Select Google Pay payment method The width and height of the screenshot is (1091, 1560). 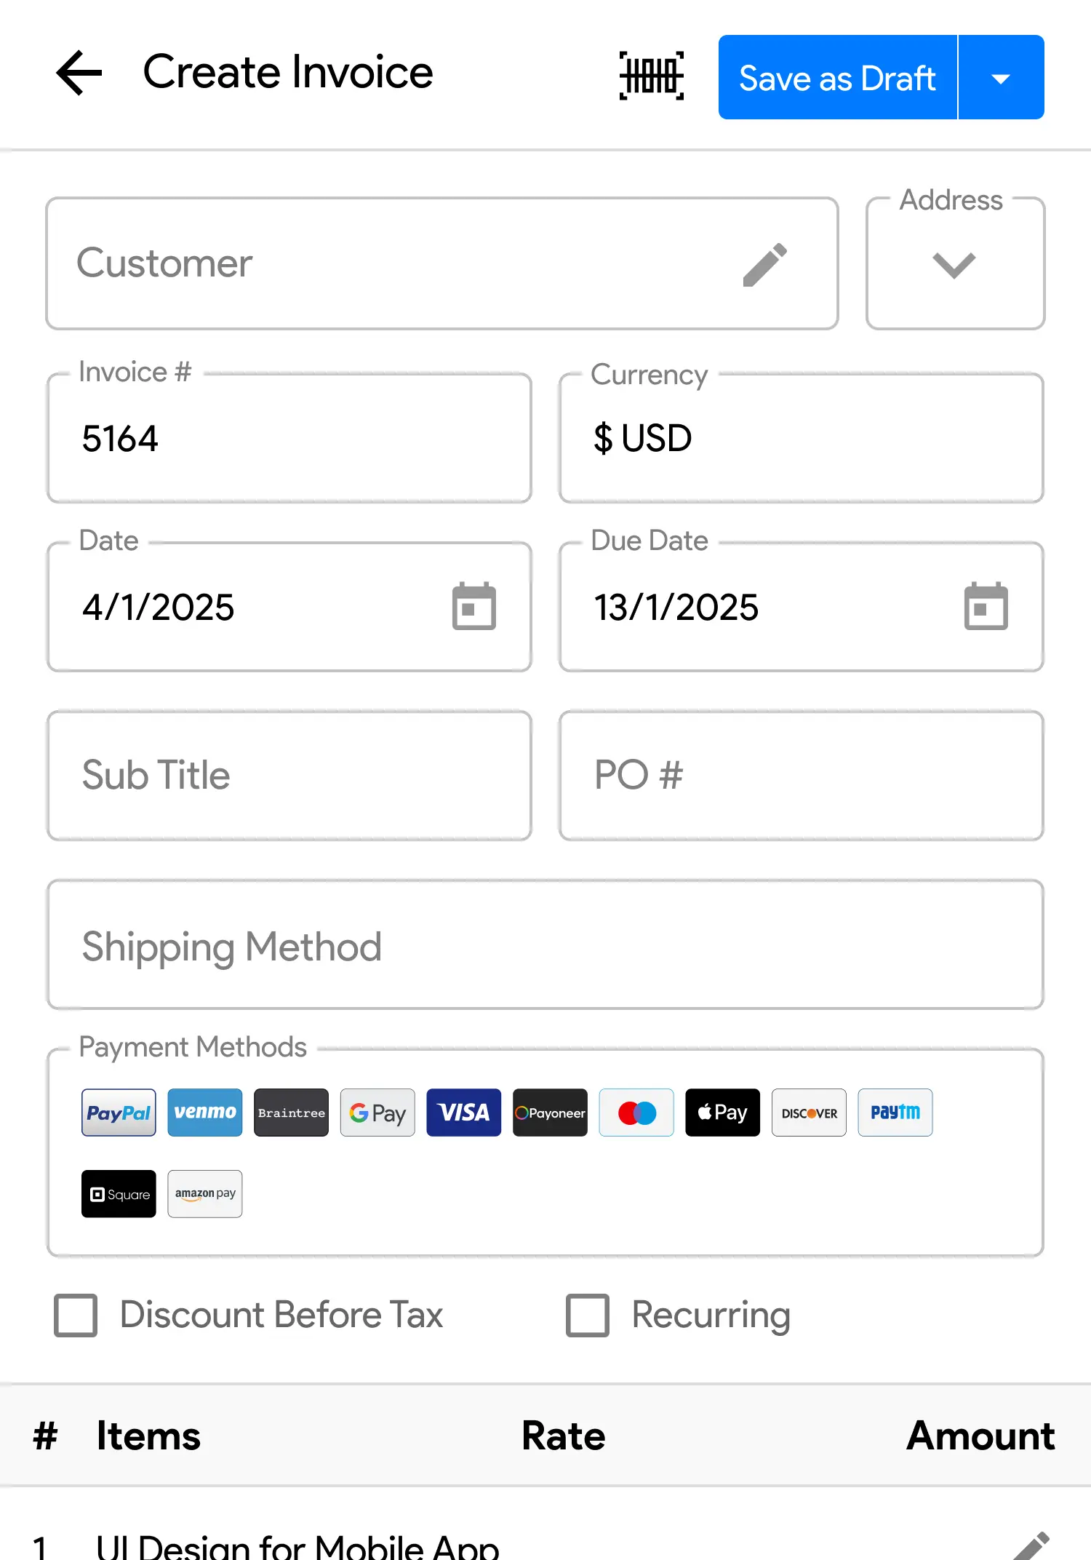377,1113
